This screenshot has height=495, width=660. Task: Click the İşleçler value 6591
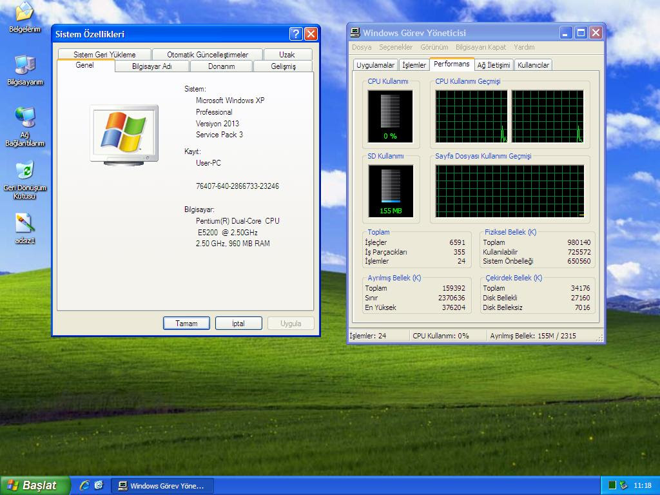pos(457,242)
